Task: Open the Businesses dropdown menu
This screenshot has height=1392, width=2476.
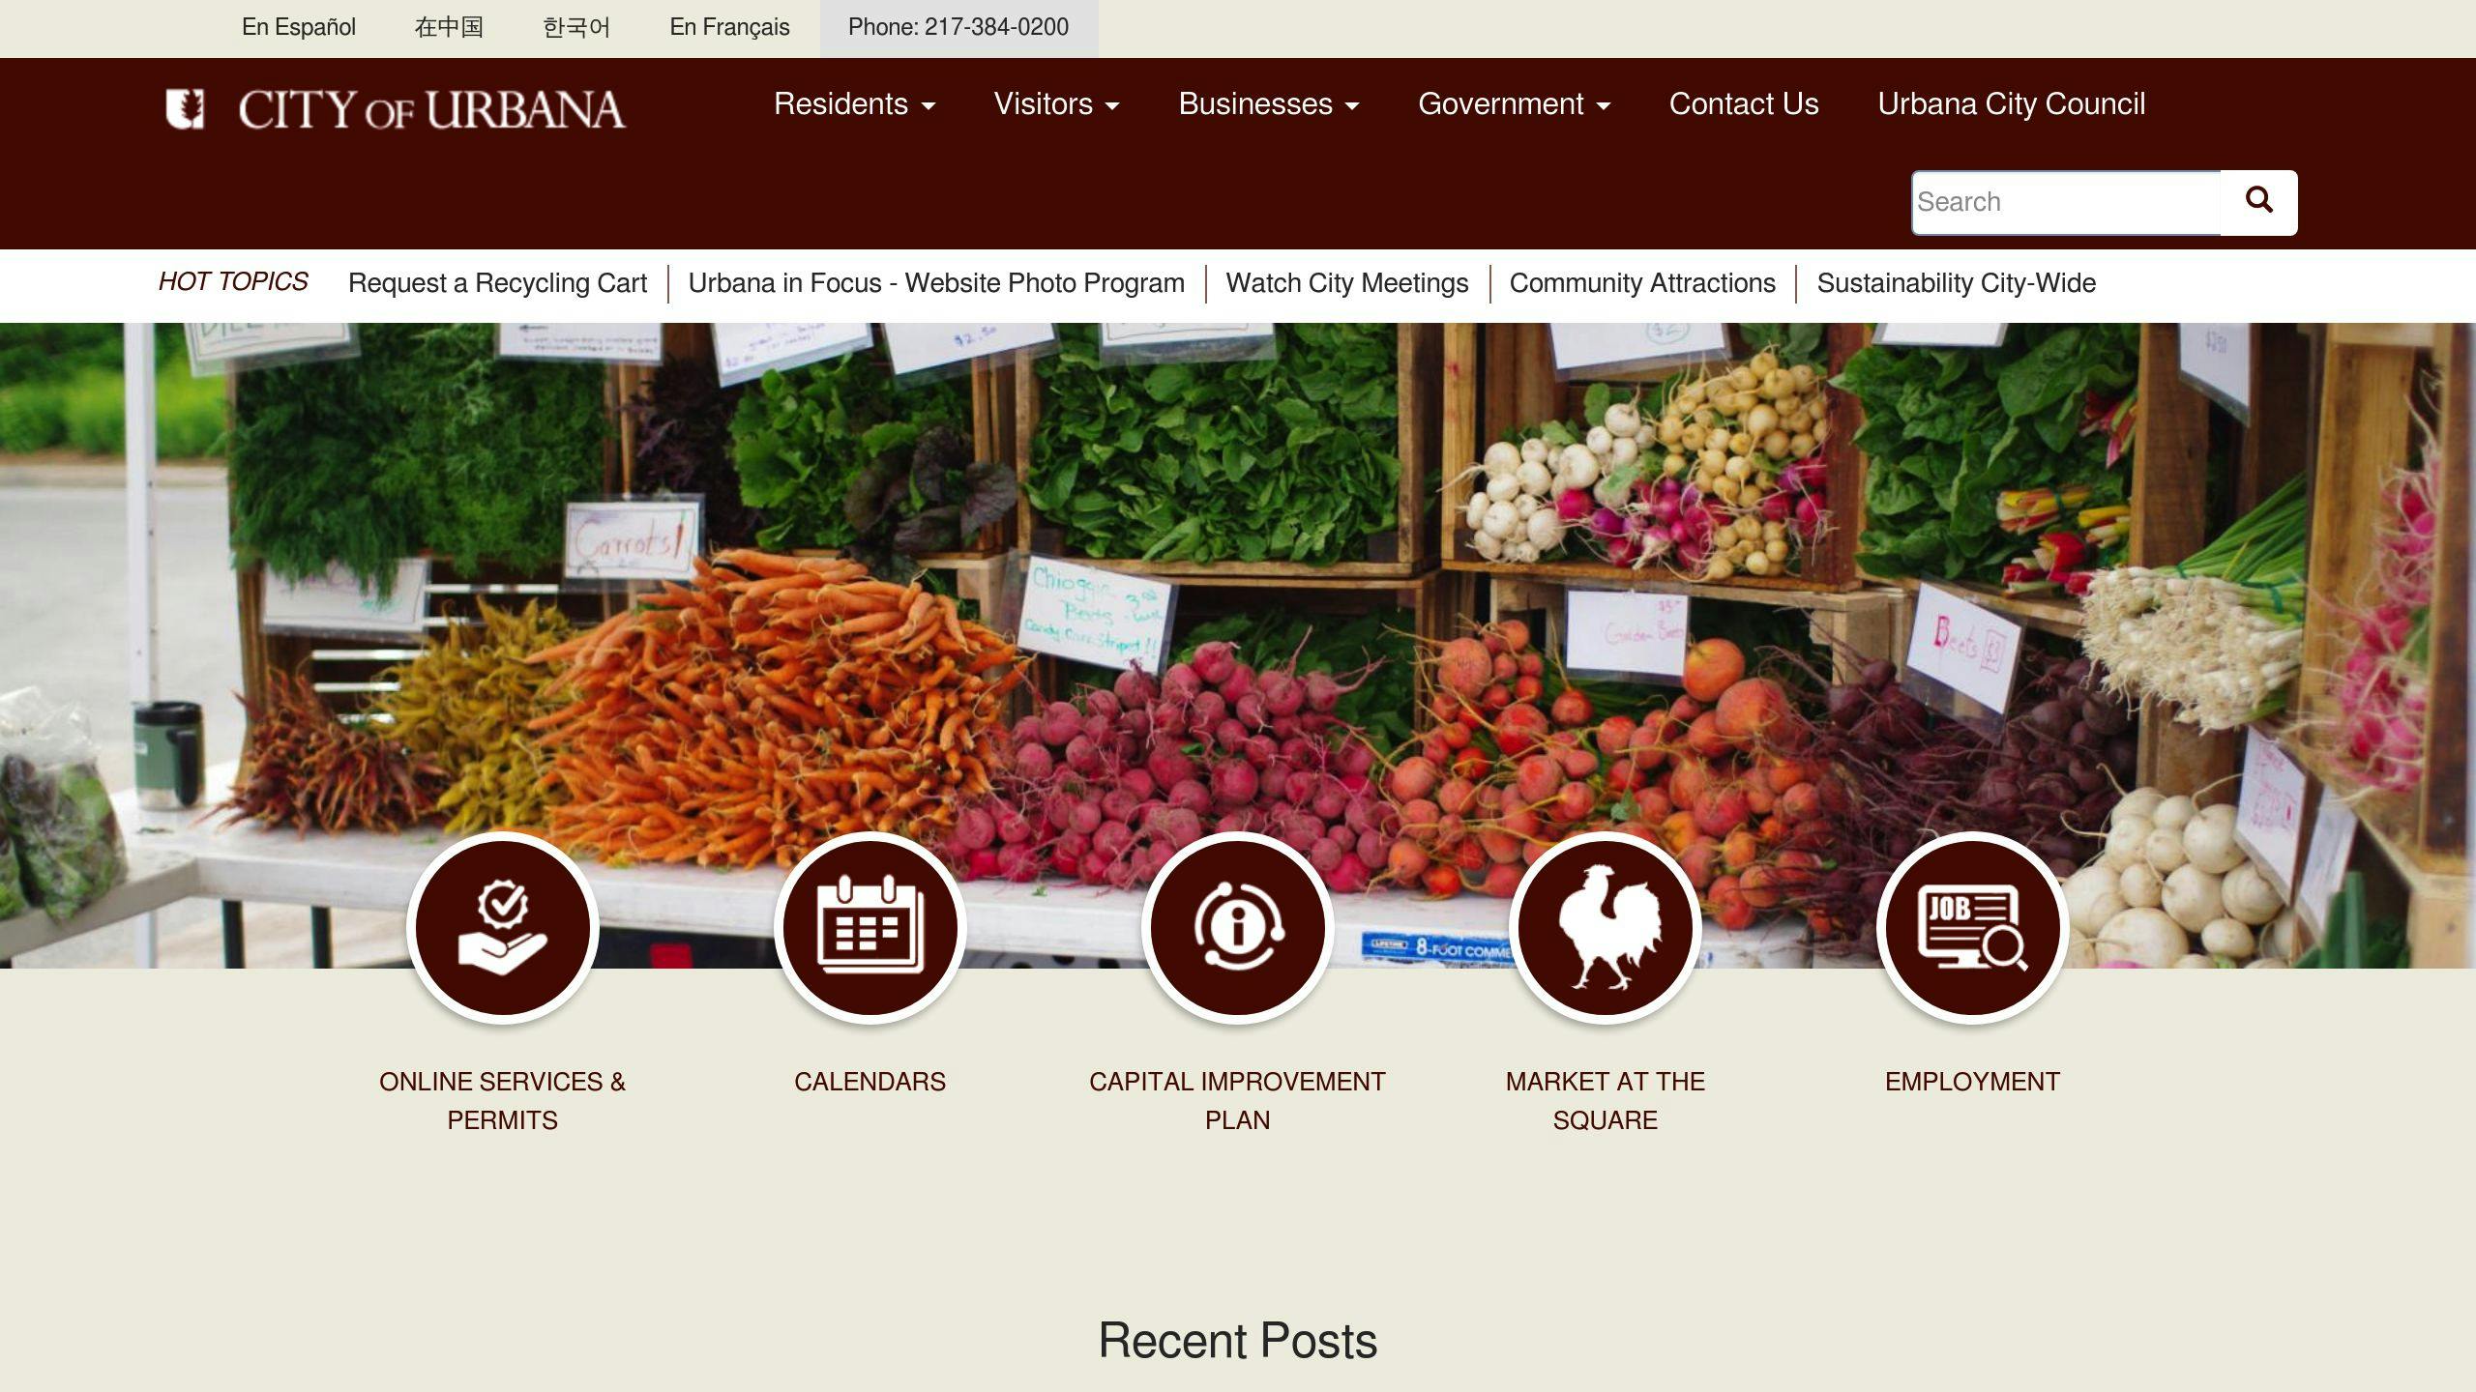Action: pos(1269,104)
